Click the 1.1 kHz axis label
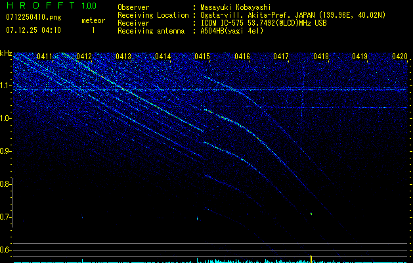Screen dimensions: 413x263 pyautogui.click(x=5, y=85)
